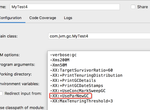Viewport: 150px width, 110px height.
Task: Enable the Share checkbox
Action: (x=133, y=7)
